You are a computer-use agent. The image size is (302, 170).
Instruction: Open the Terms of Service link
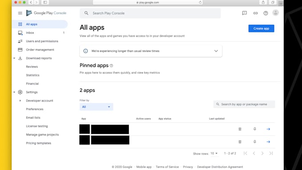click(x=167, y=167)
